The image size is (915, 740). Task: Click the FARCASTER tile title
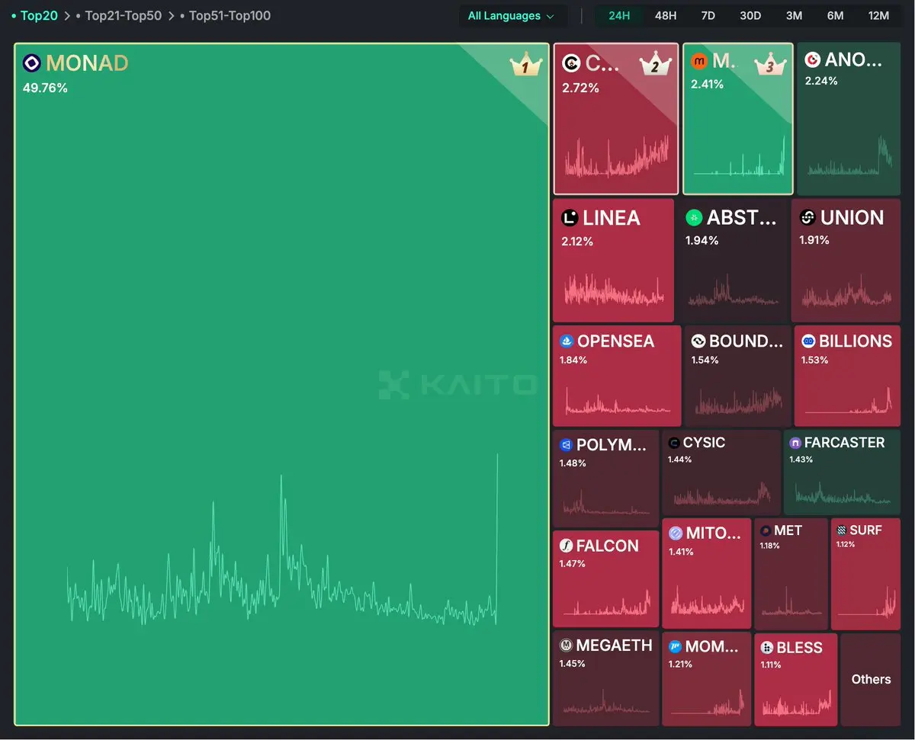844,443
